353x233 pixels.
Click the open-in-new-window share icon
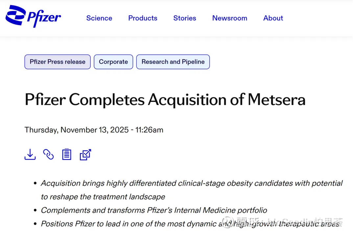[85, 155]
